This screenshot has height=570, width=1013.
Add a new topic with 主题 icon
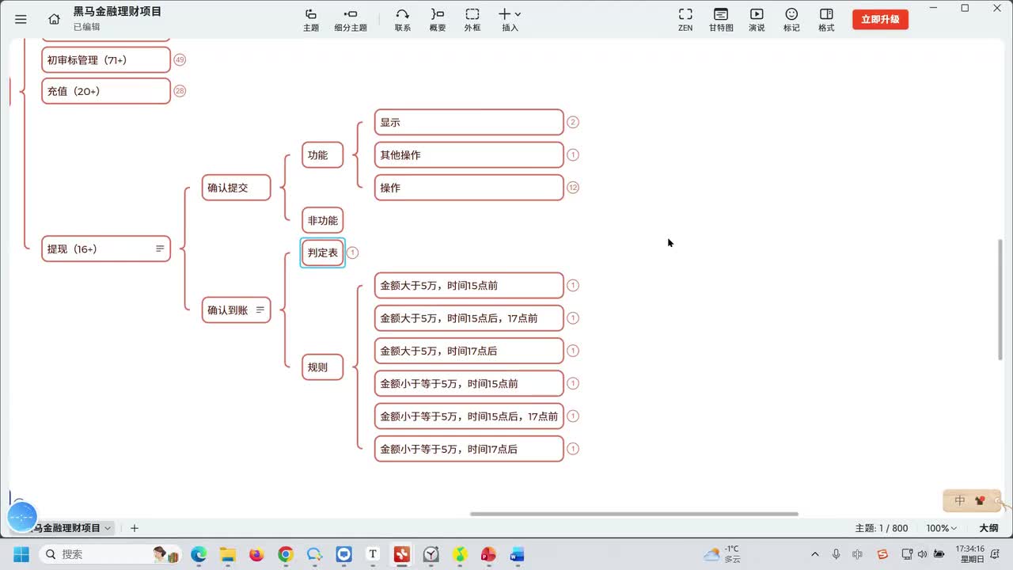311,20
